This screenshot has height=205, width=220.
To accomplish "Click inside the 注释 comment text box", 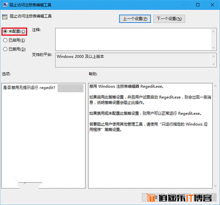I will [133, 39].
